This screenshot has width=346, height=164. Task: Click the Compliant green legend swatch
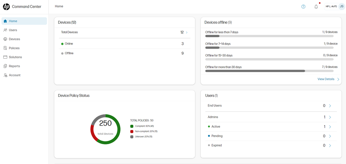click(x=132, y=126)
